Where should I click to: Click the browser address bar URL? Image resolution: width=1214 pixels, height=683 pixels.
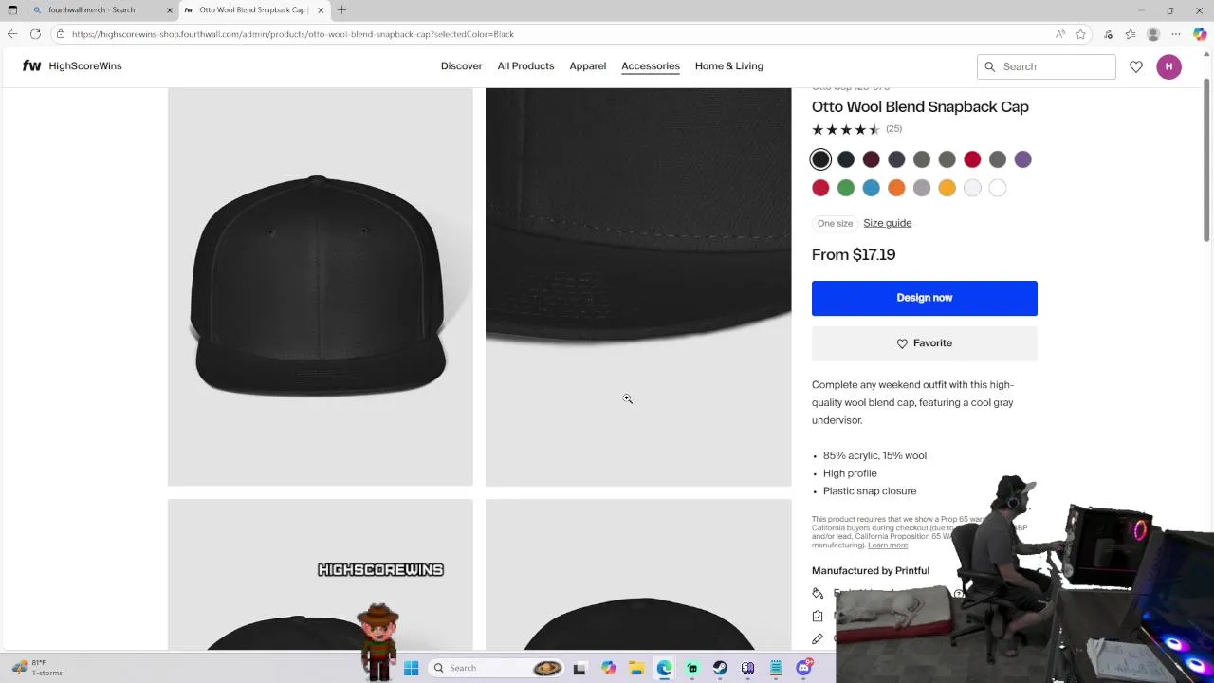(292, 34)
